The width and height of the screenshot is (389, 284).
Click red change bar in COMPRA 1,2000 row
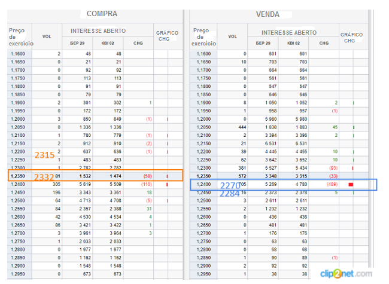pyautogui.click(x=167, y=119)
